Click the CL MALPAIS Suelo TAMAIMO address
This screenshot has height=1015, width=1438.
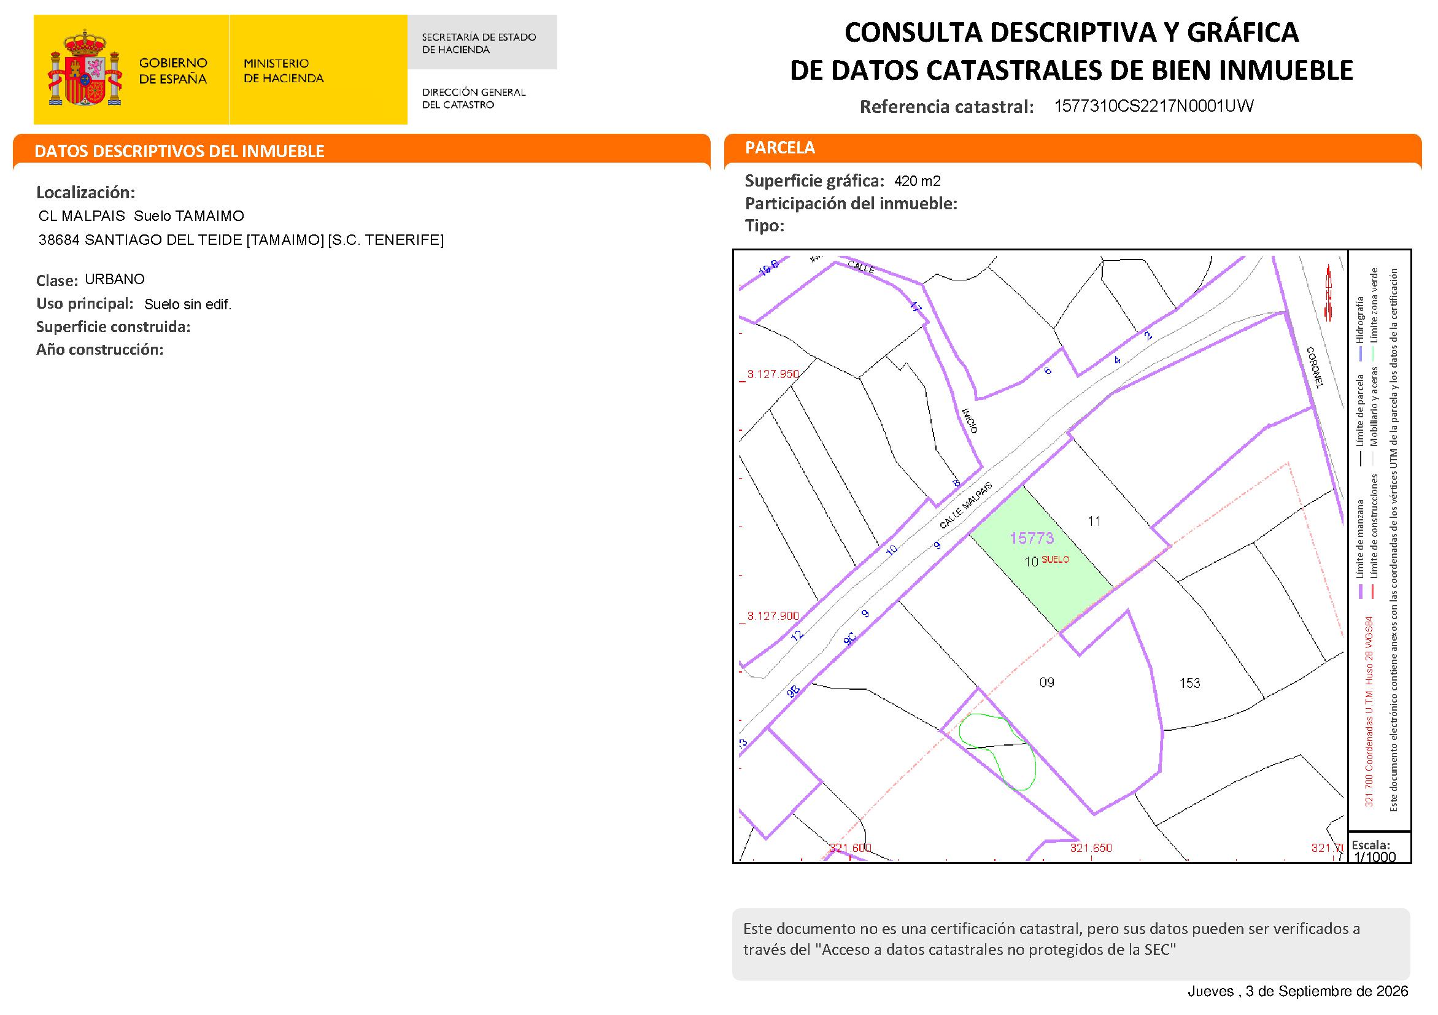142,216
